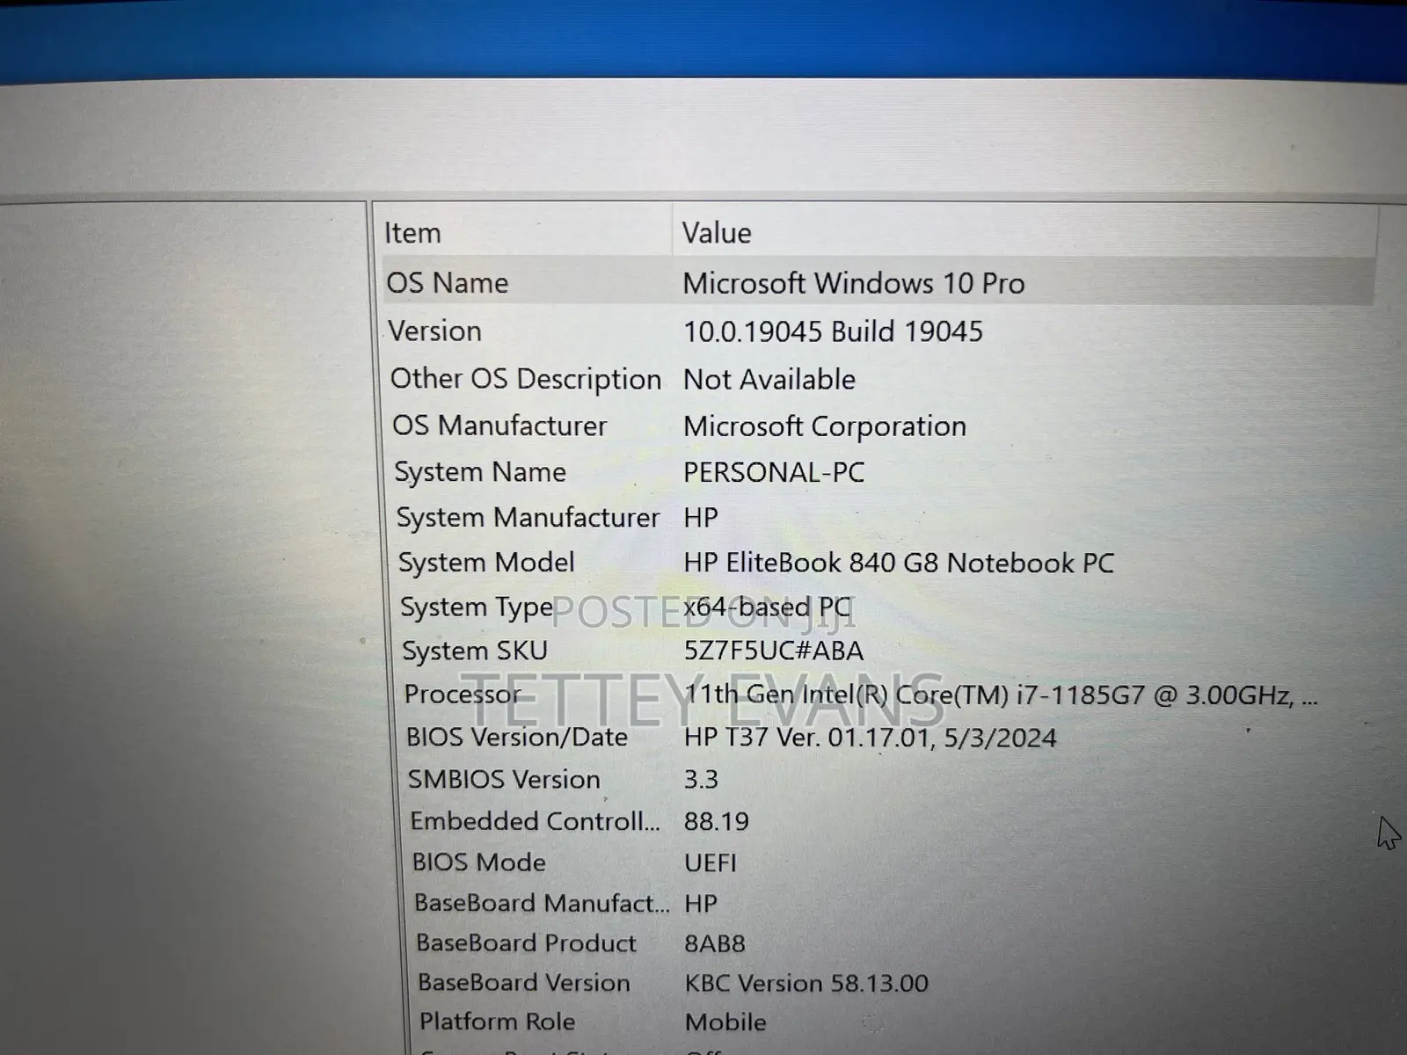Select the SMBIOS Version row label
1407x1055 pixels.
point(504,779)
